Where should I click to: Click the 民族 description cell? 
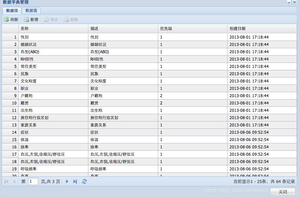click(123, 74)
